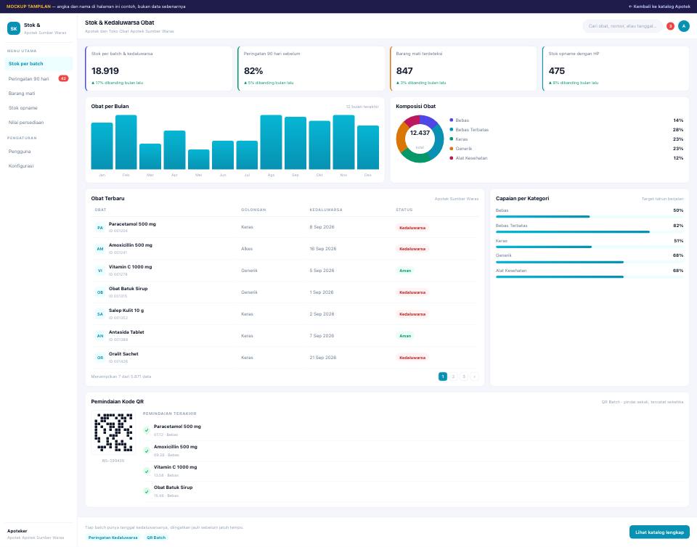Click the Kedaluwarsa status of Paracetamol 500 mg
The height and width of the screenshot is (547, 697).
click(x=412, y=228)
